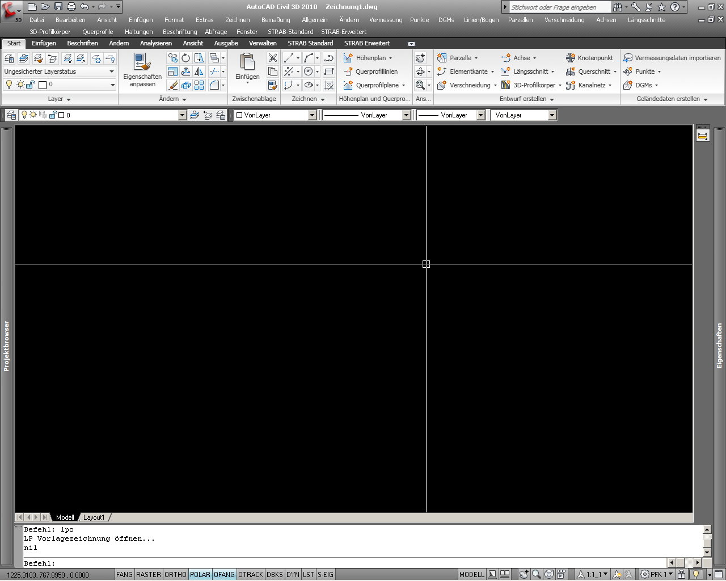Click the Einfügen paste button
Viewport: 726px width, 581px height.
click(247, 69)
